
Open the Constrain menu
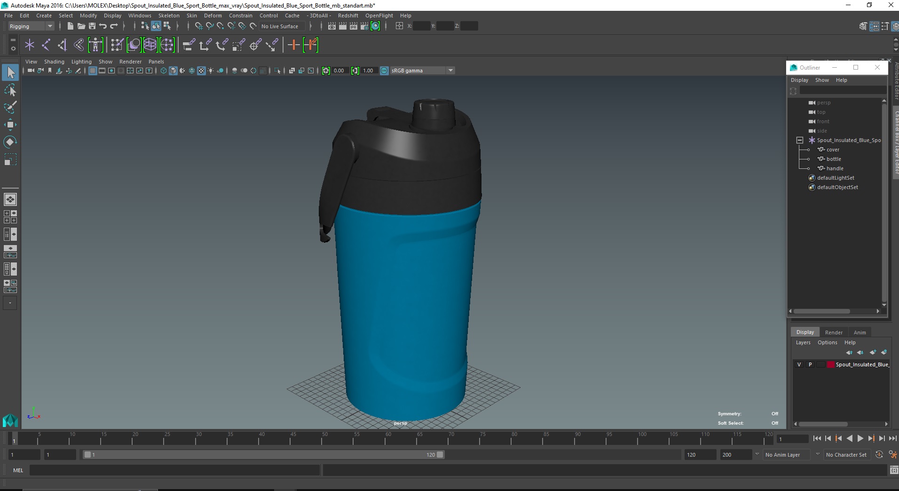(240, 16)
